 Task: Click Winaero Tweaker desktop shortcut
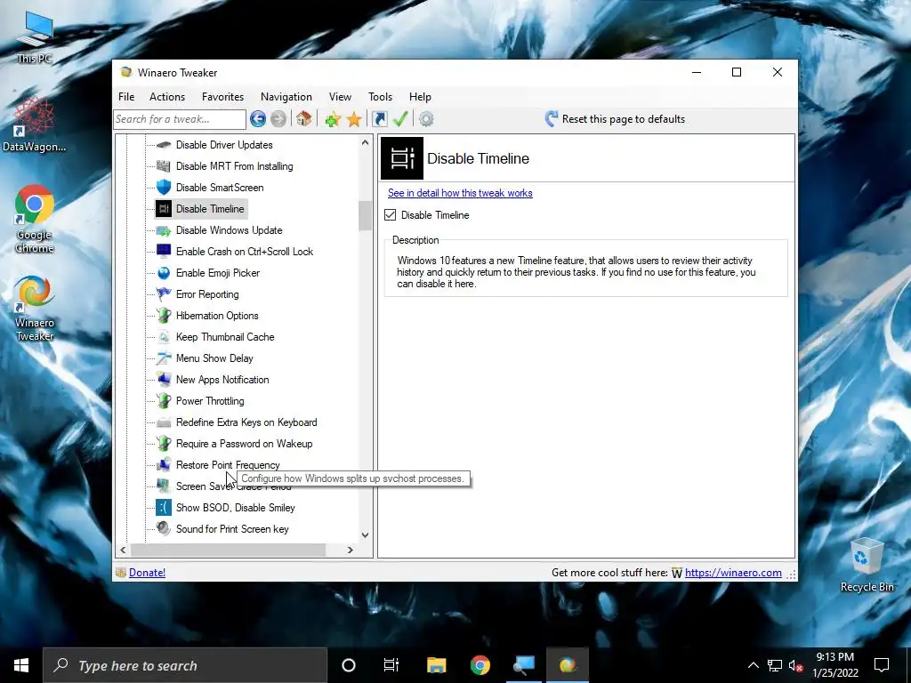point(35,308)
